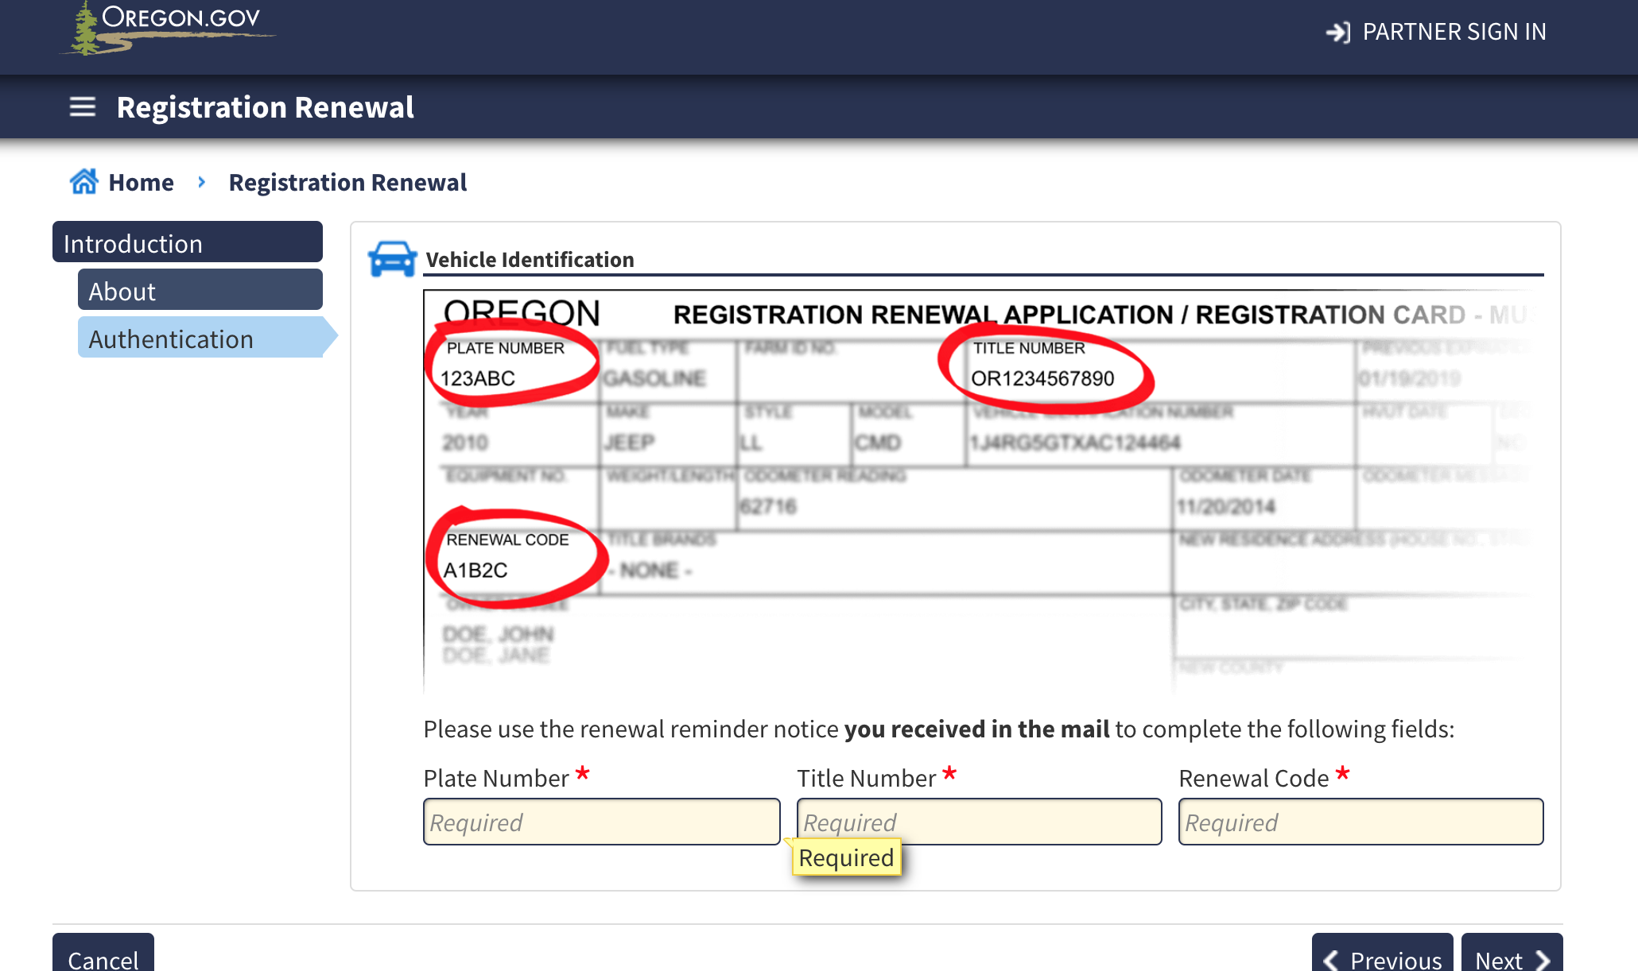
Task: Select the Introduction sidebar step
Action: pyautogui.click(x=188, y=242)
